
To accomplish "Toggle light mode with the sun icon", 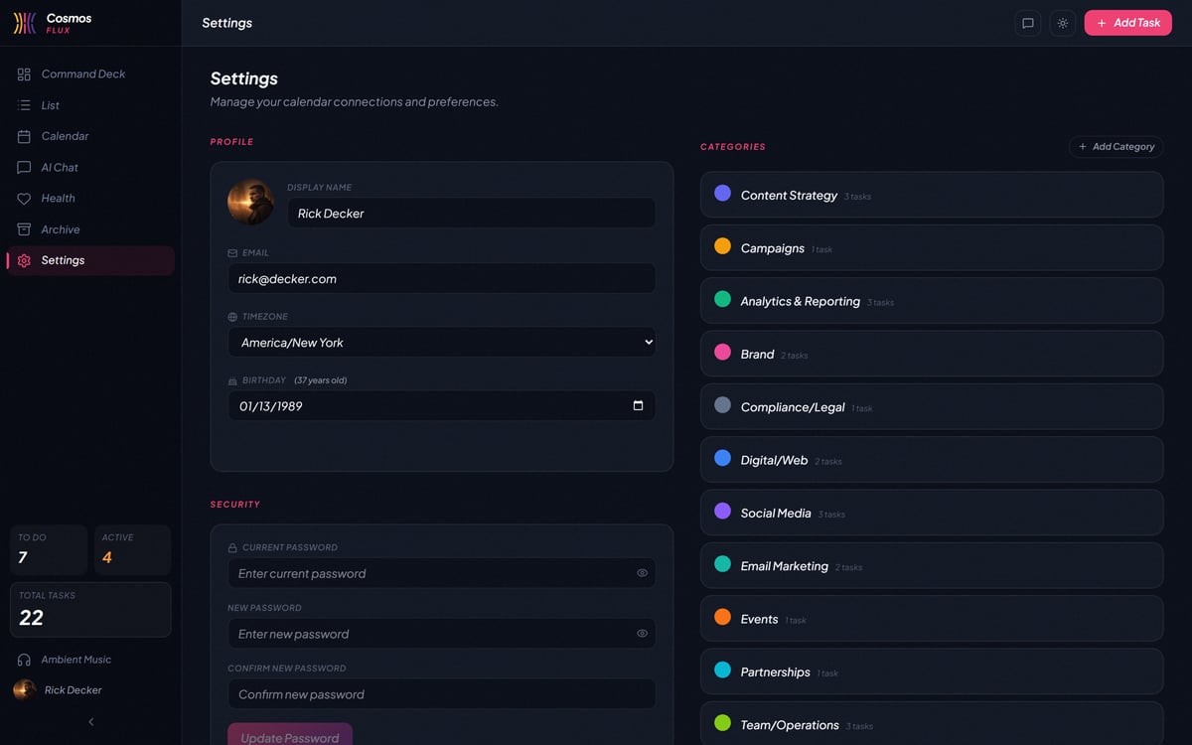I will (1063, 23).
